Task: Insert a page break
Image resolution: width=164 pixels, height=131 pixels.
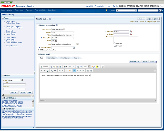Action: [91, 71]
